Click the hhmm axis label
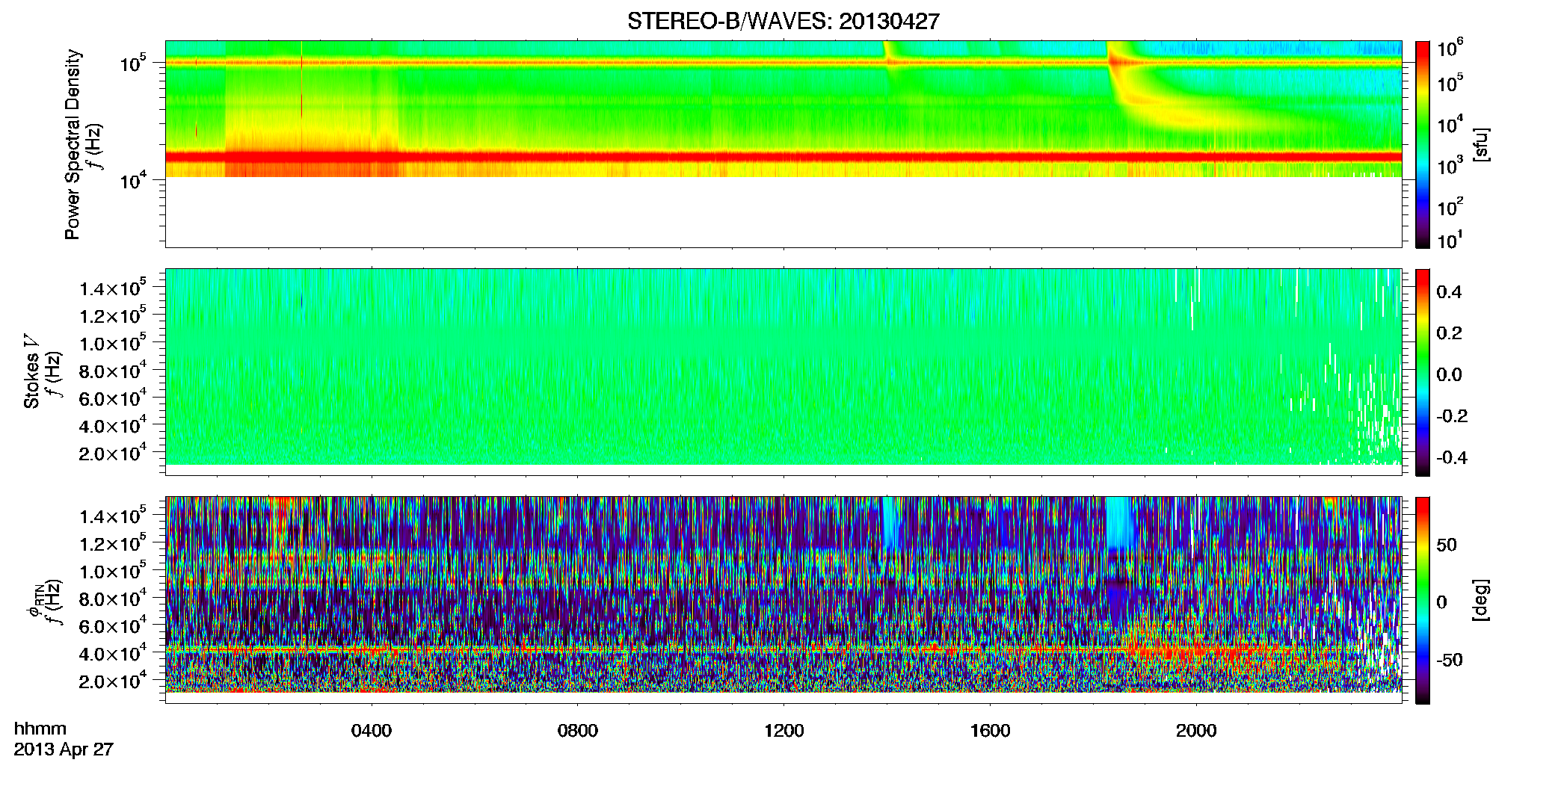This screenshot has height=807, width=1567. tap(40, 729)
